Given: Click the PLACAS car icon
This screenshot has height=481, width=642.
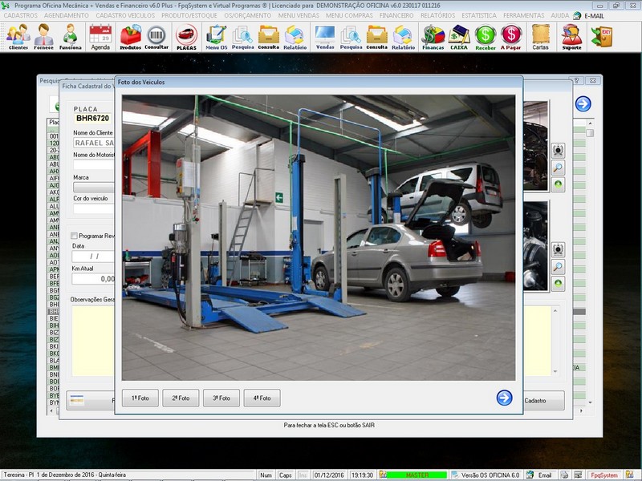Looking at the screenshot, I should (x=186, y=37).
